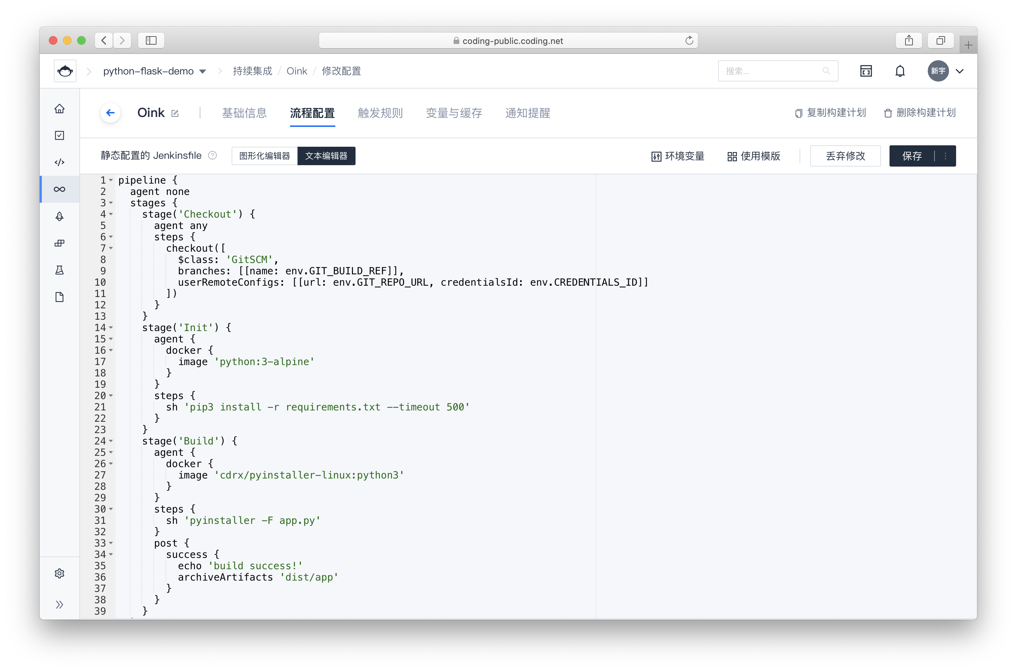The image size is (1017, 672).
Task: Click 'python:3-alpine' string on line 17
Action: tap(265, 362)
